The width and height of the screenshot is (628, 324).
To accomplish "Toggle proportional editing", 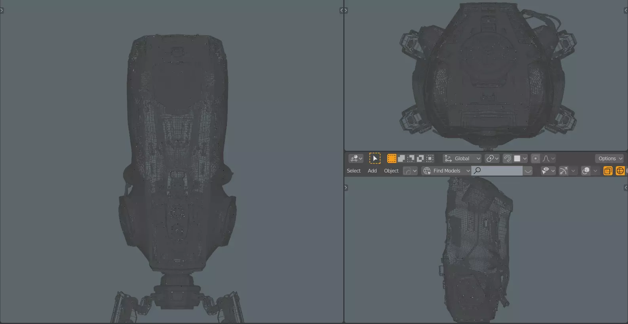I will [x=535, y=158].
